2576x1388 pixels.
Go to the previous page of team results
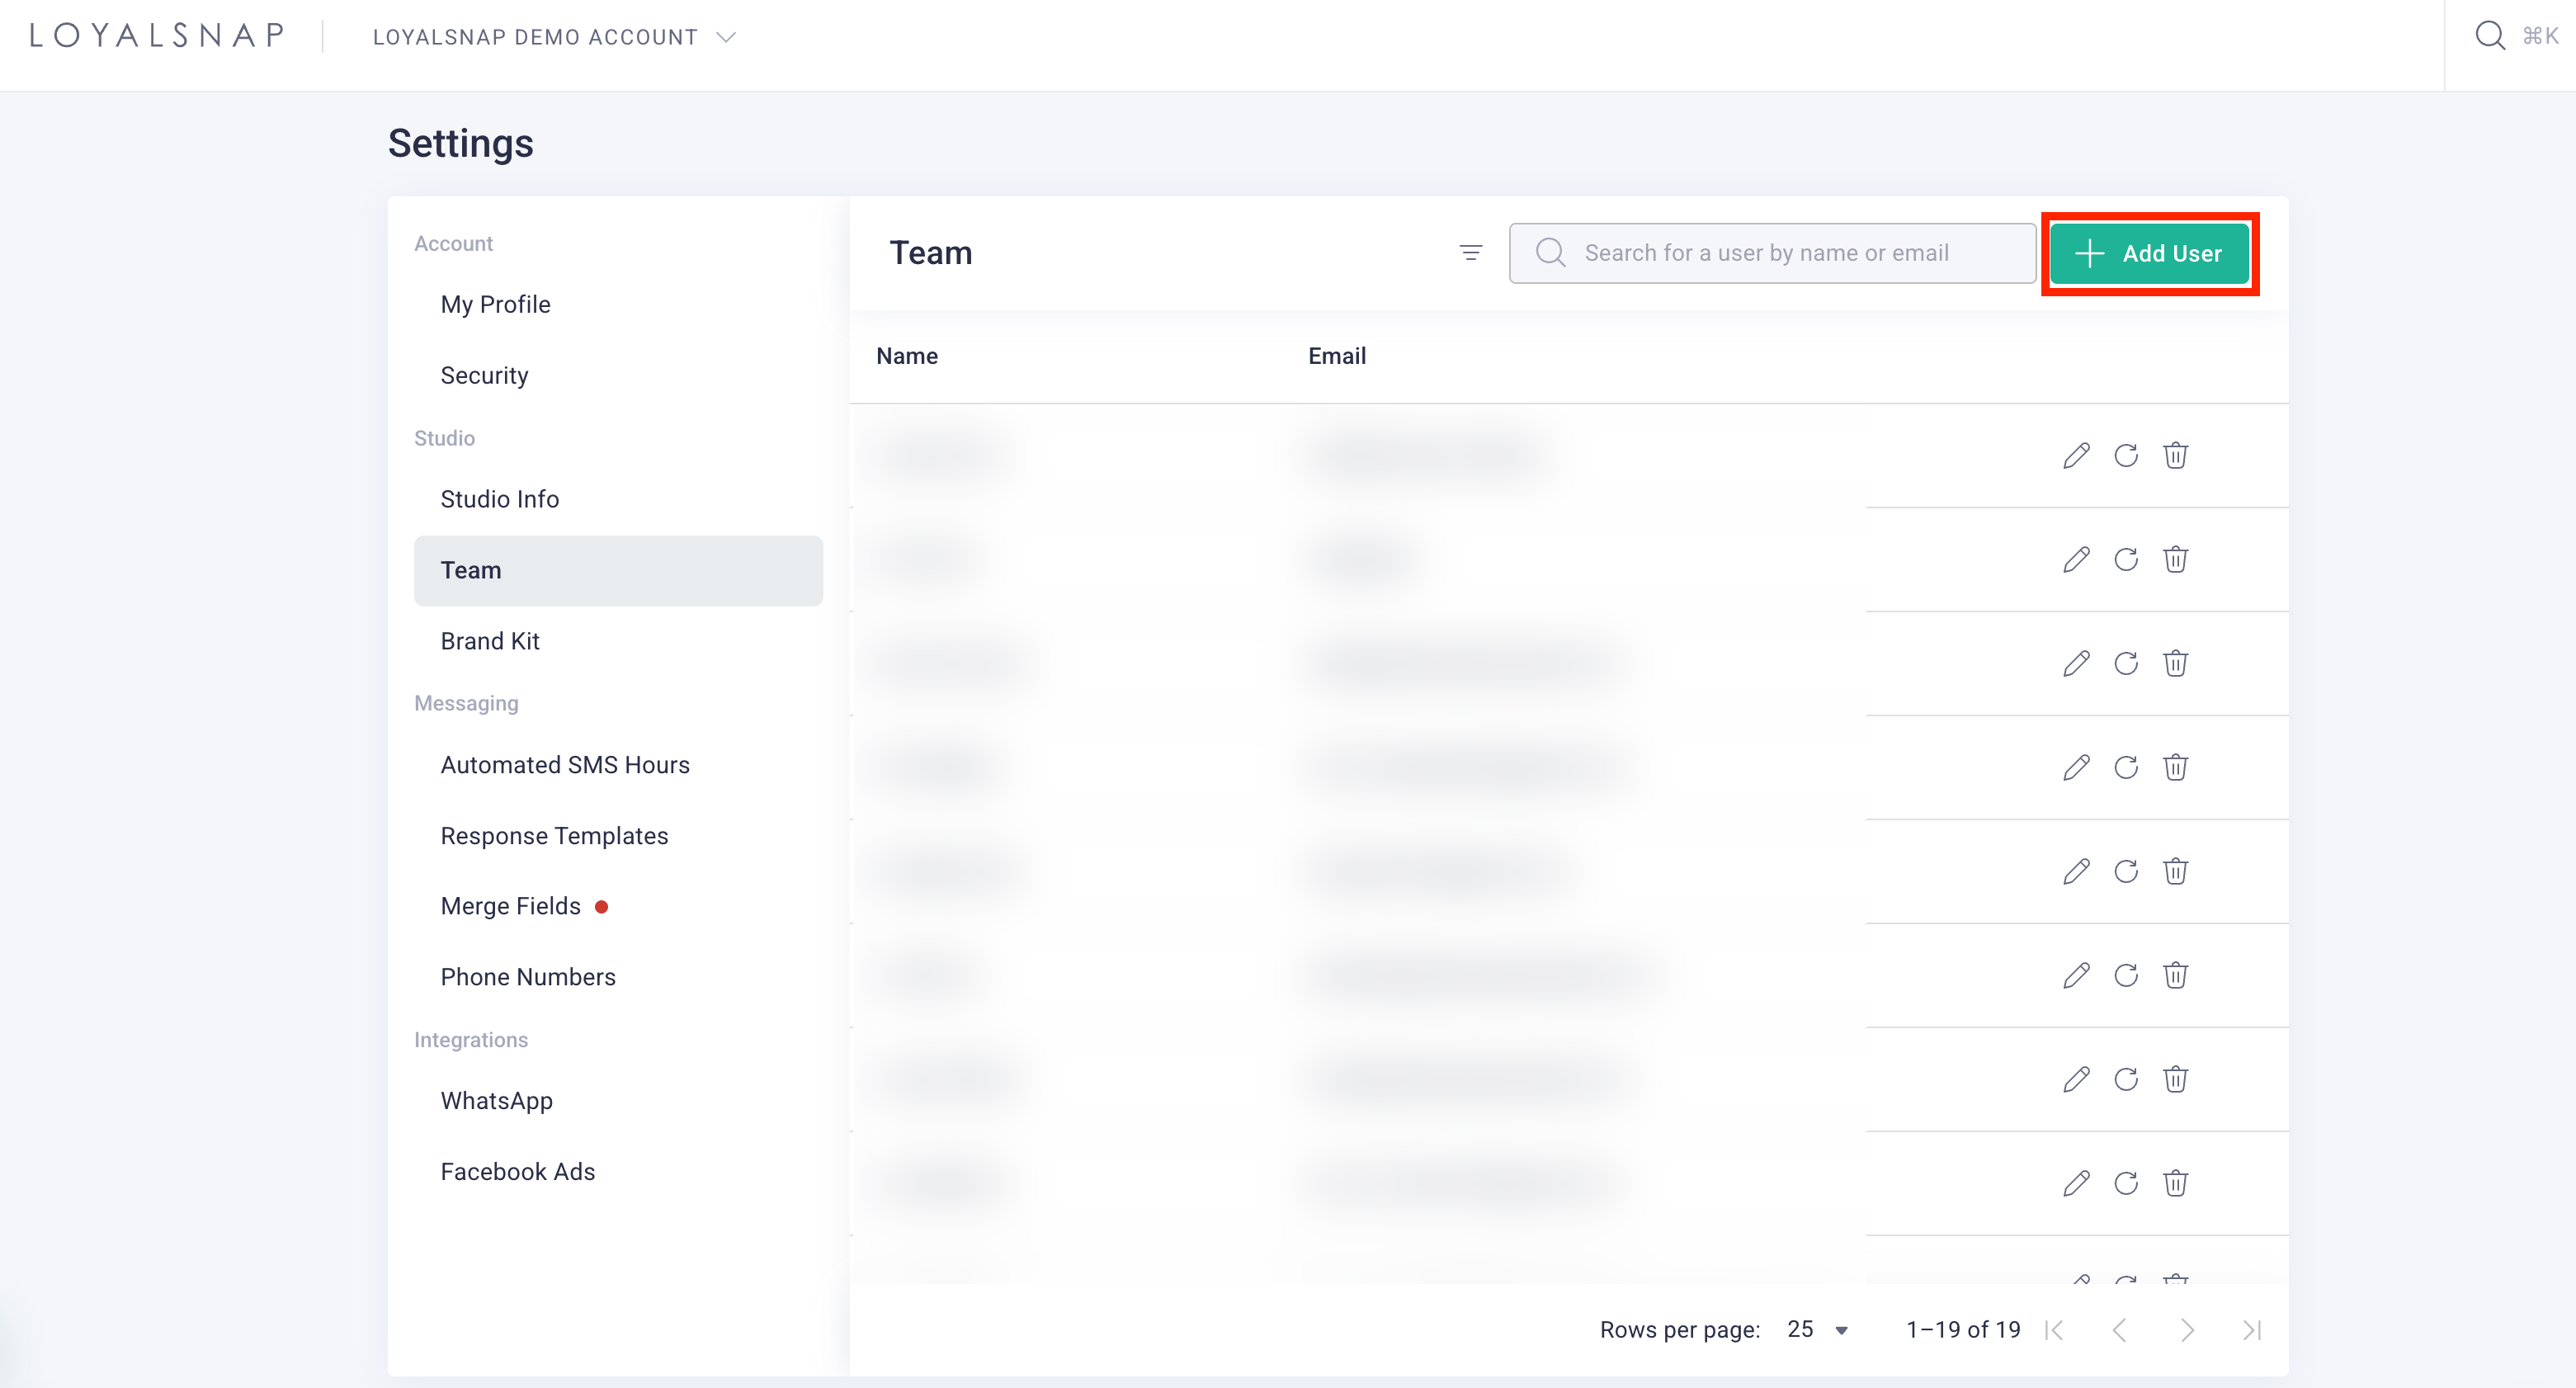click(x=2119, y=1330)
